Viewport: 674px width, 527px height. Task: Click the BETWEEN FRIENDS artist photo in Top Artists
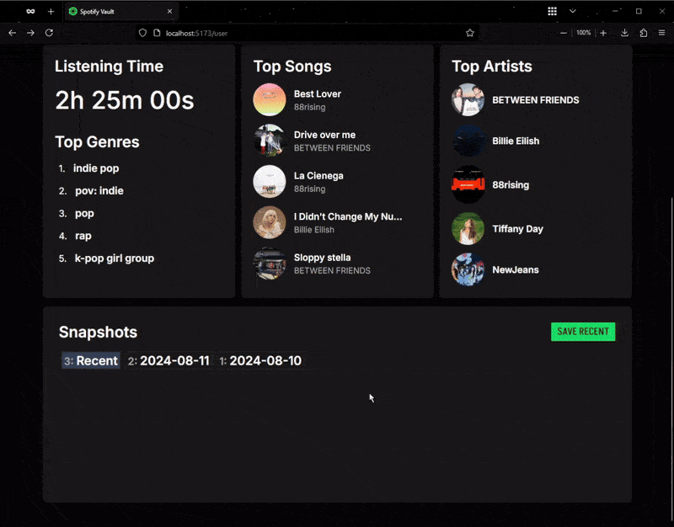click(x=468, y=99)
